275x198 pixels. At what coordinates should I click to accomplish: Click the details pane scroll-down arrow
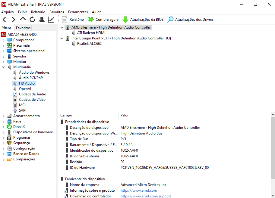point(273,196)
